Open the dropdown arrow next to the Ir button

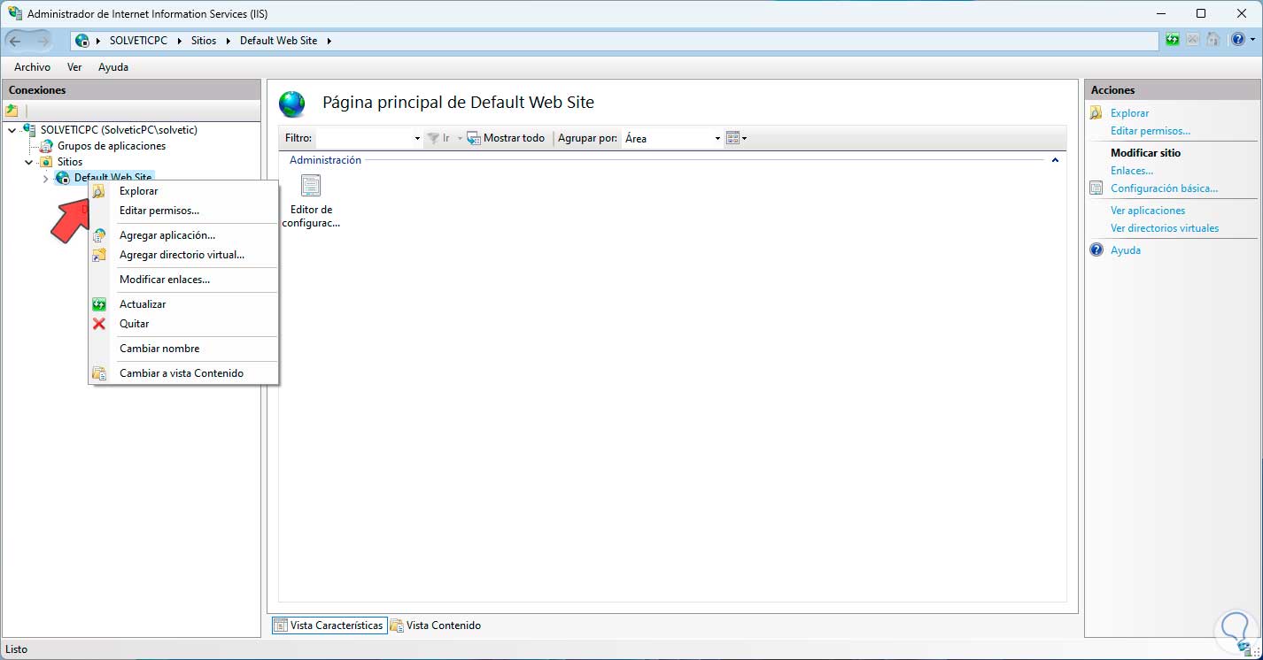pos(460,139)
